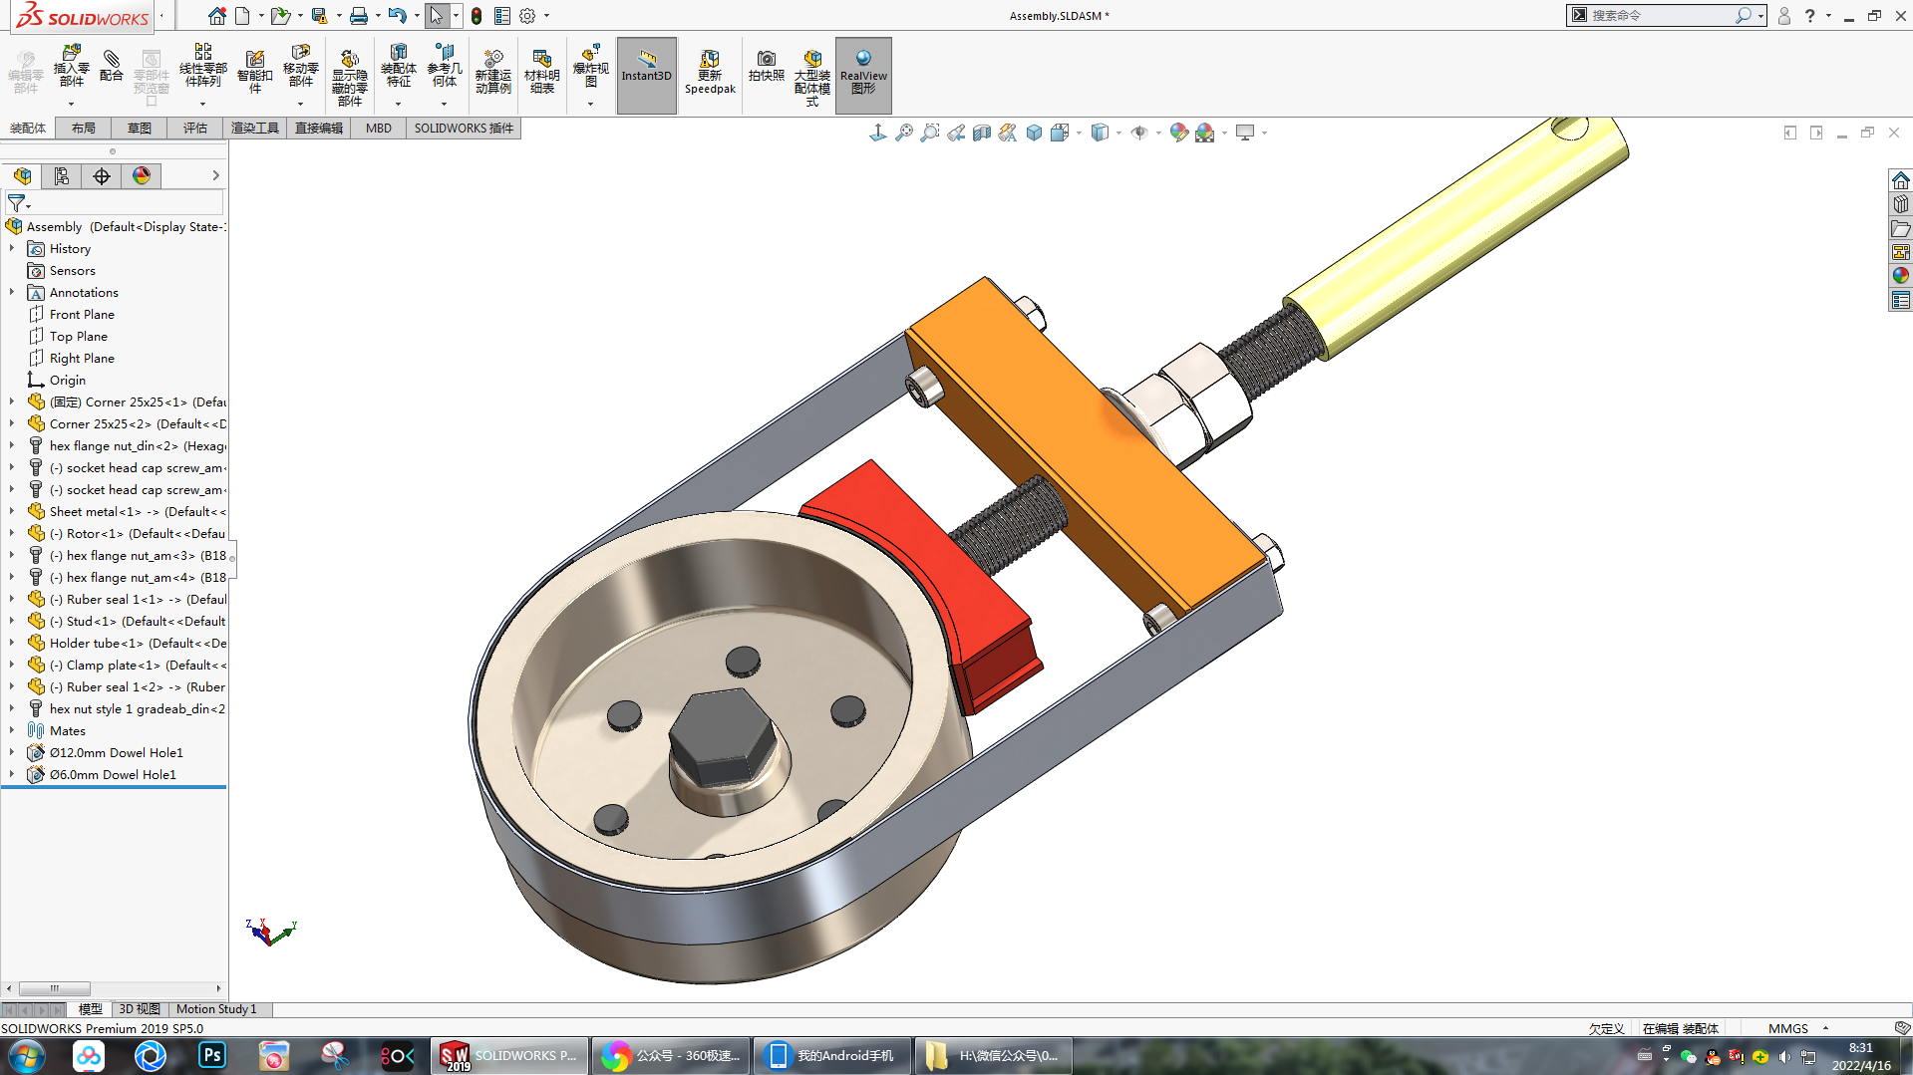1913x1075 pixels.
Task: Open Photoshop from the taskbar
Action: pyautogui.click(x=212, y=1056)
